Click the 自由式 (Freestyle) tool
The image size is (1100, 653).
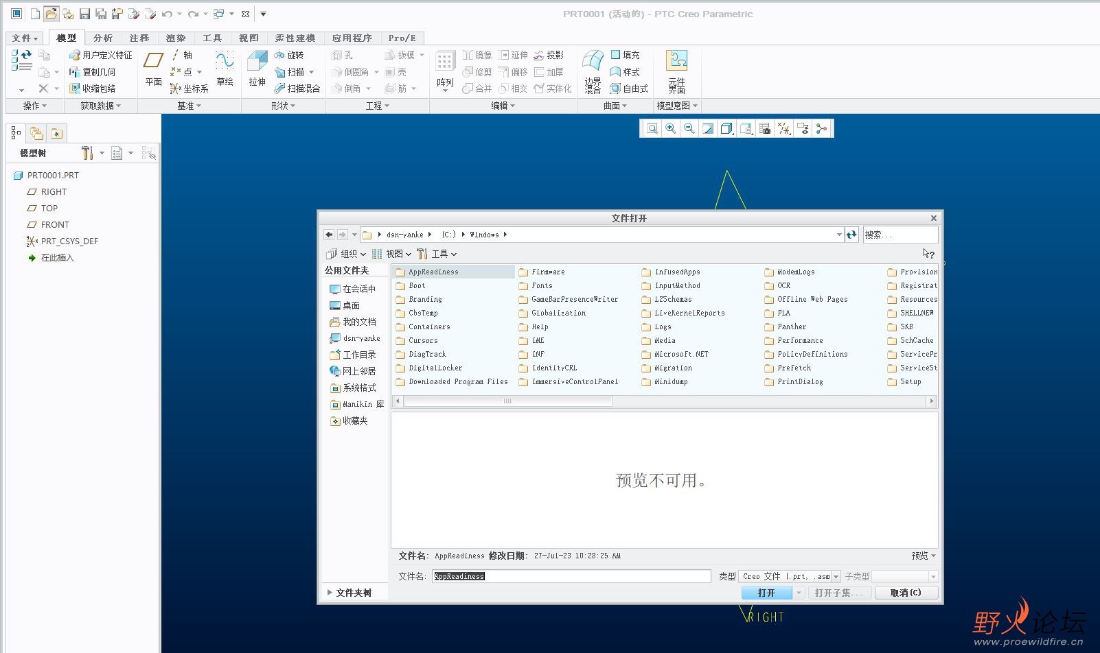click(x=629, y=88)
